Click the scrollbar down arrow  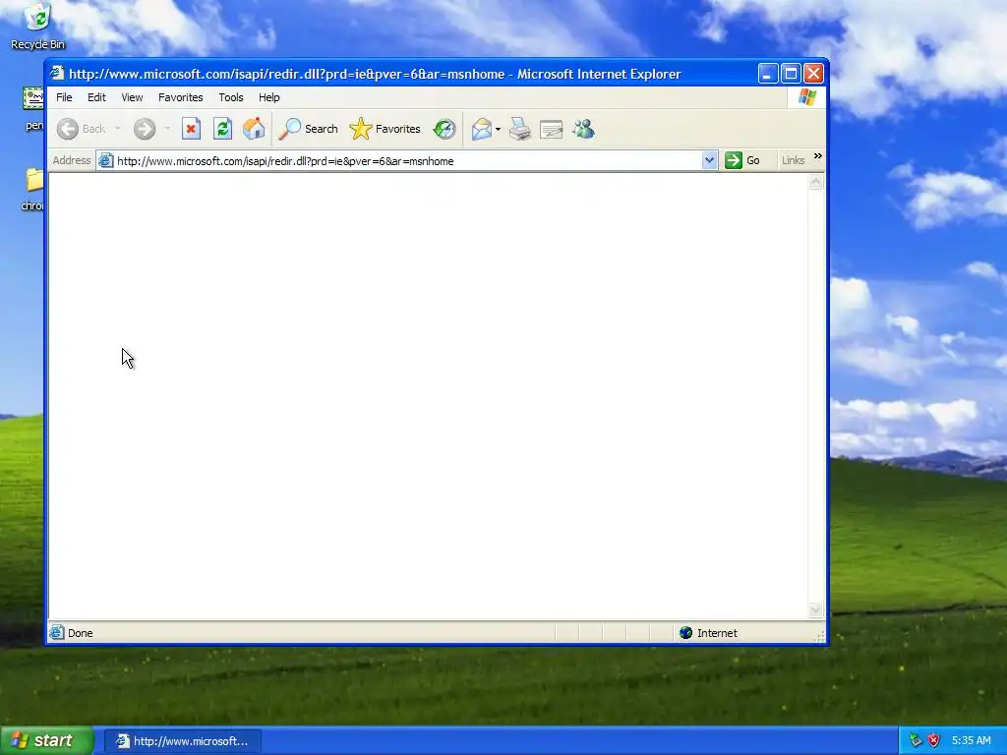coord(815,610)
